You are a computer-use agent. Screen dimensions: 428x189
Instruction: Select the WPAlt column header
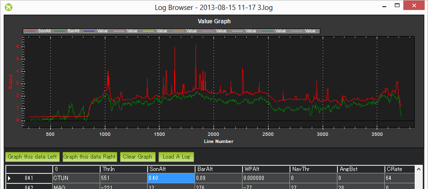(266, 170)
